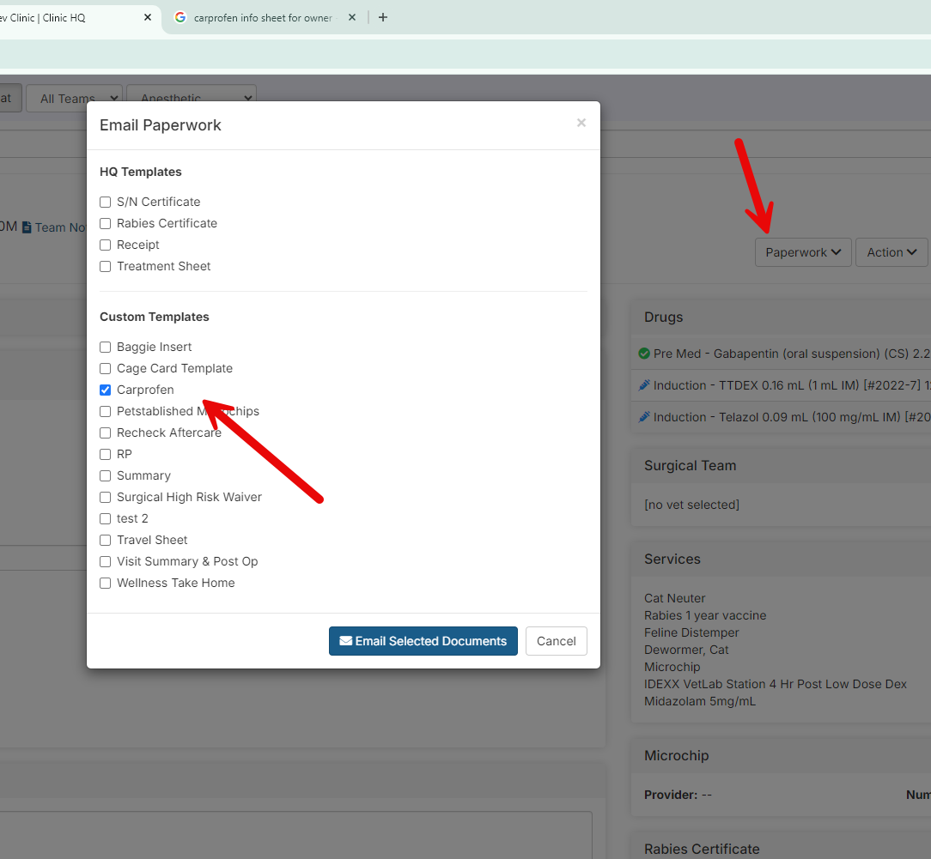This screenshot has width=931, height=859.
Task: Click the syringe icon next to Induction Telazol
Action: coord(644,417)
